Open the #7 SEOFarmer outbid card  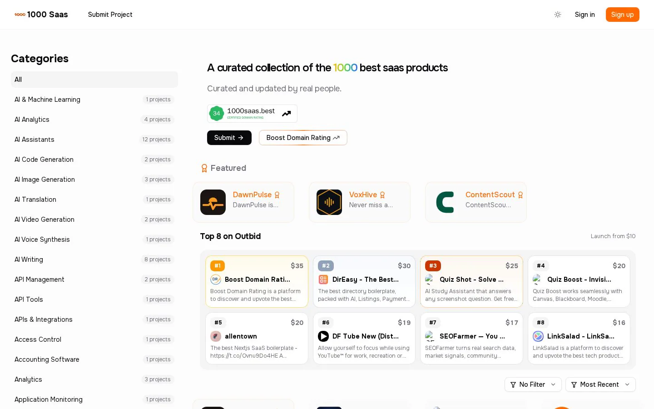click(x=471, y=338)
